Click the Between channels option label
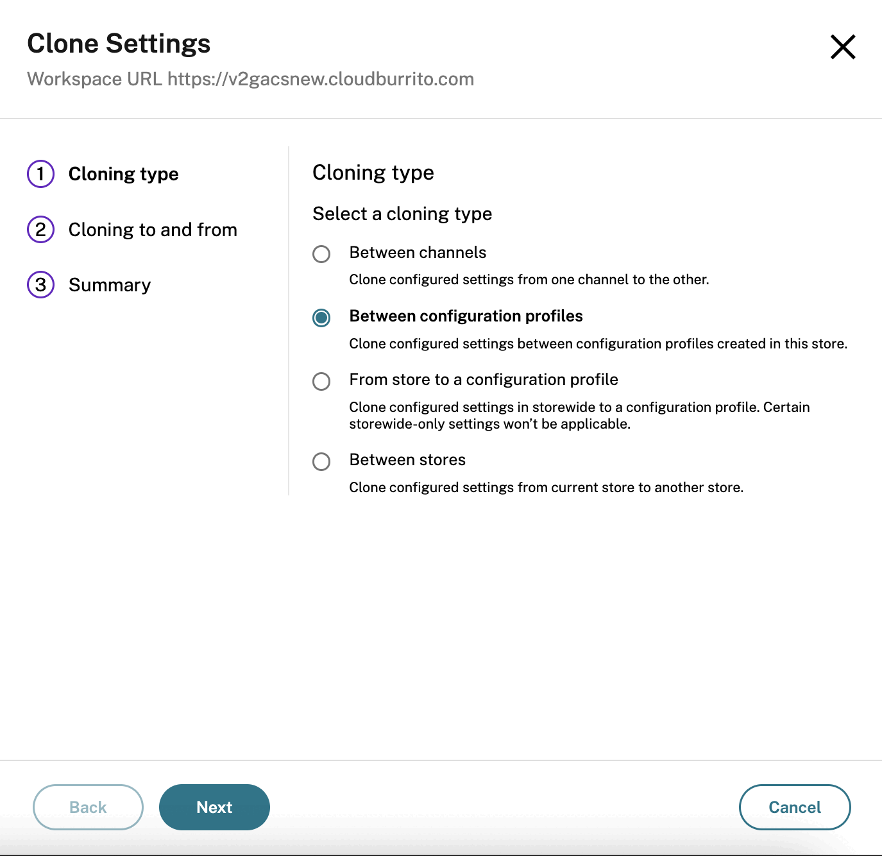This screenshot has height=856, width=882. pyautogui.click(x=418, y=252)
